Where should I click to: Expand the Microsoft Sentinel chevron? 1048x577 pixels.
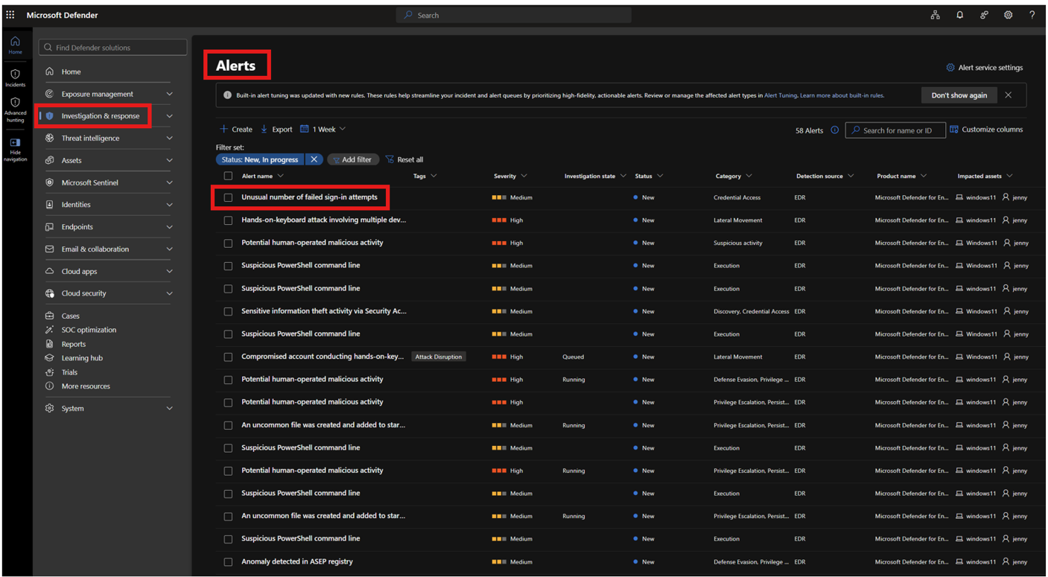coord(169,182)
